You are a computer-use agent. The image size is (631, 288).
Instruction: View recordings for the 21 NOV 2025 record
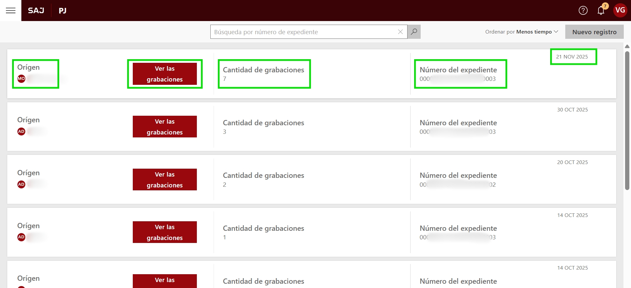coord(165,74)
